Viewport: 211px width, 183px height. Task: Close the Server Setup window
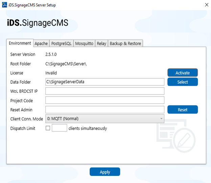[x=206, y=5]
